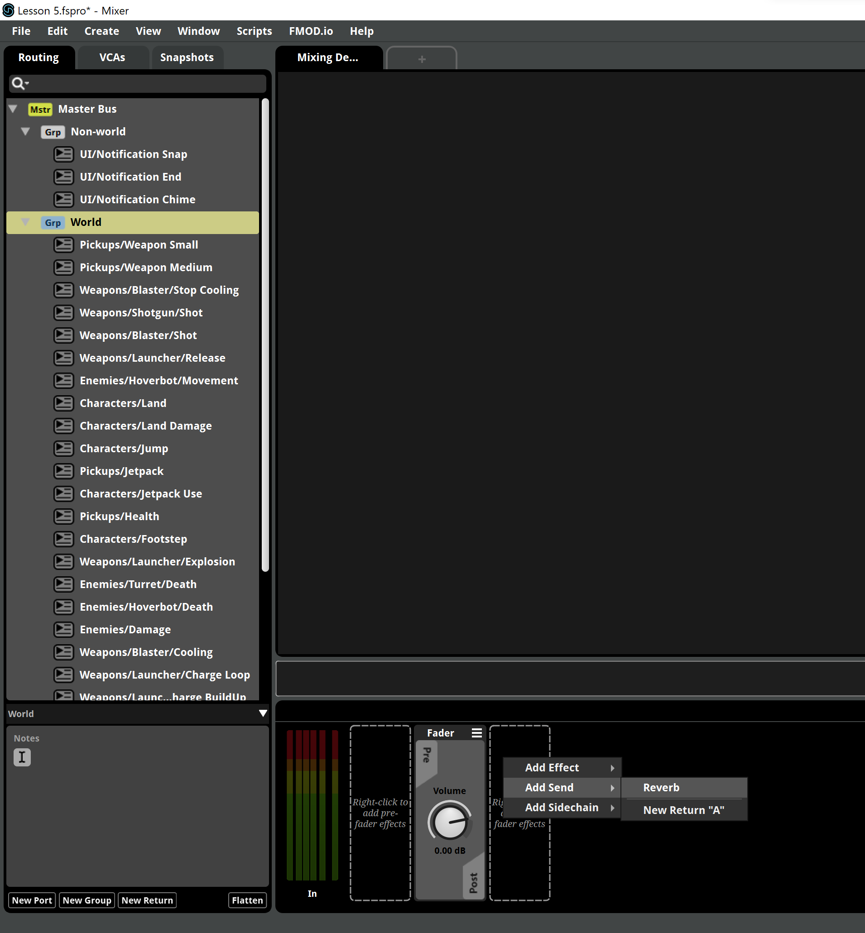Choose Reverb from the Add Send submenu

[x=684, y=788]
